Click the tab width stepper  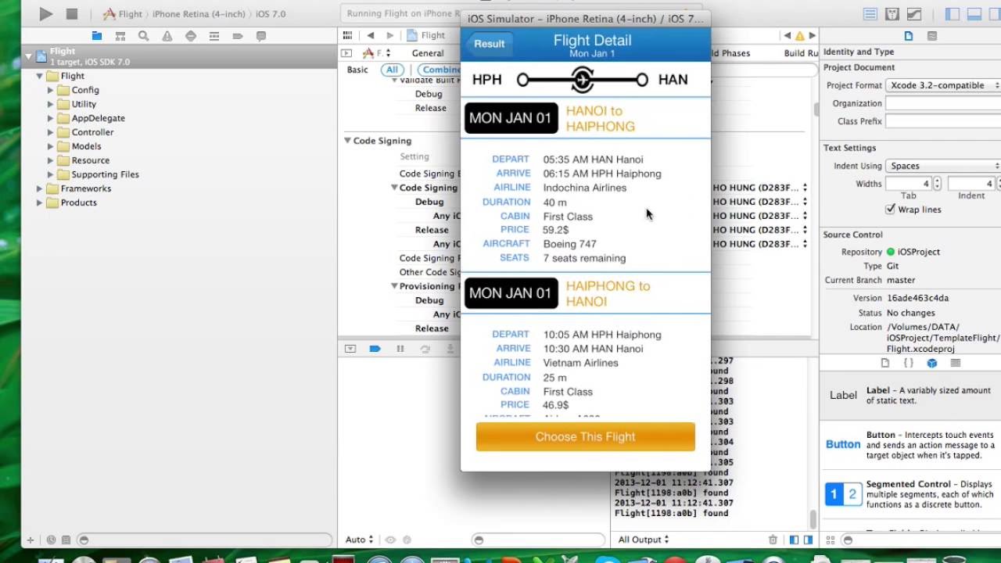pyautogui.click(x=937, y=184)
